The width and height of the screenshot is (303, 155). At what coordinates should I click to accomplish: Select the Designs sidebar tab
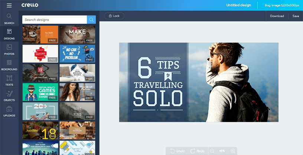point(9,34)
